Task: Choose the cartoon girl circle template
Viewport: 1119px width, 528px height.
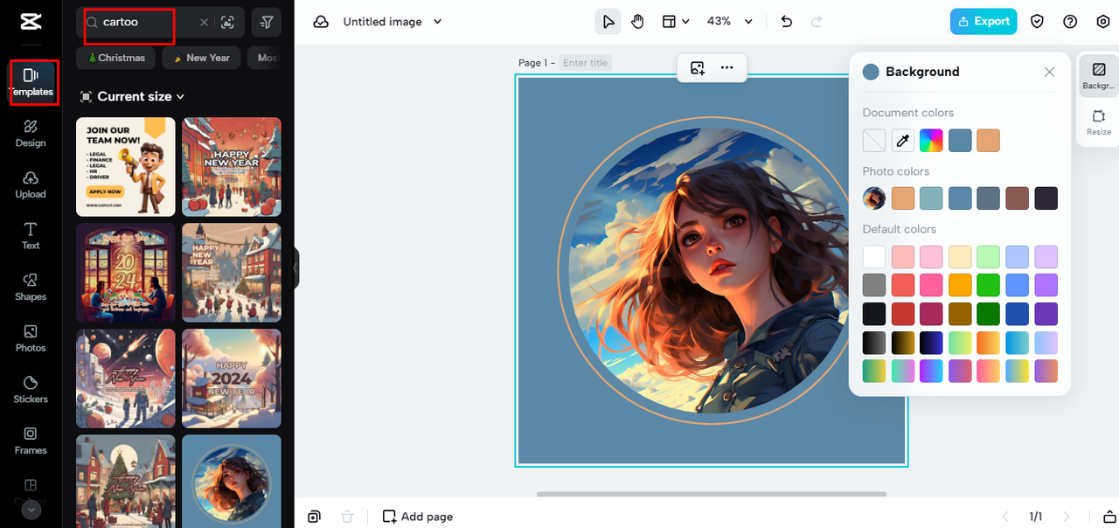Action: tap(232, 482)
